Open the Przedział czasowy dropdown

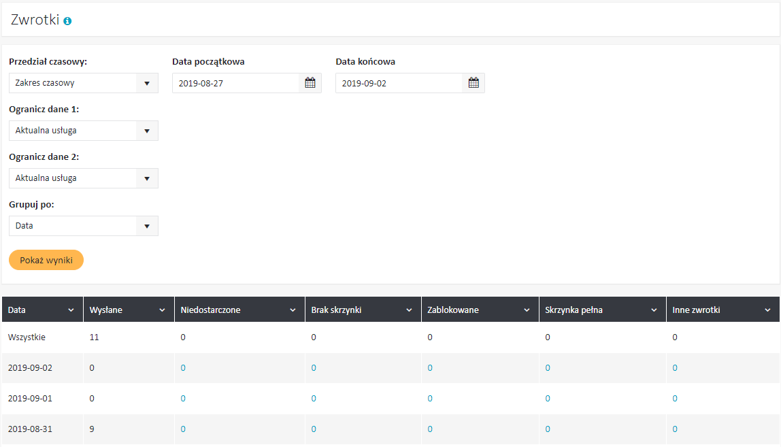[147, 83]
